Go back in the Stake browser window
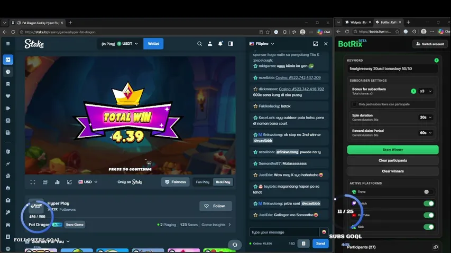This screenshot has height=253, width=451. [5, 32]
